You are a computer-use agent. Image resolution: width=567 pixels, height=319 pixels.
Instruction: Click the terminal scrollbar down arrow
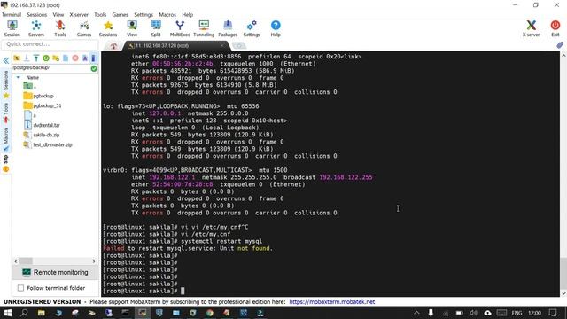coord(563,293)
